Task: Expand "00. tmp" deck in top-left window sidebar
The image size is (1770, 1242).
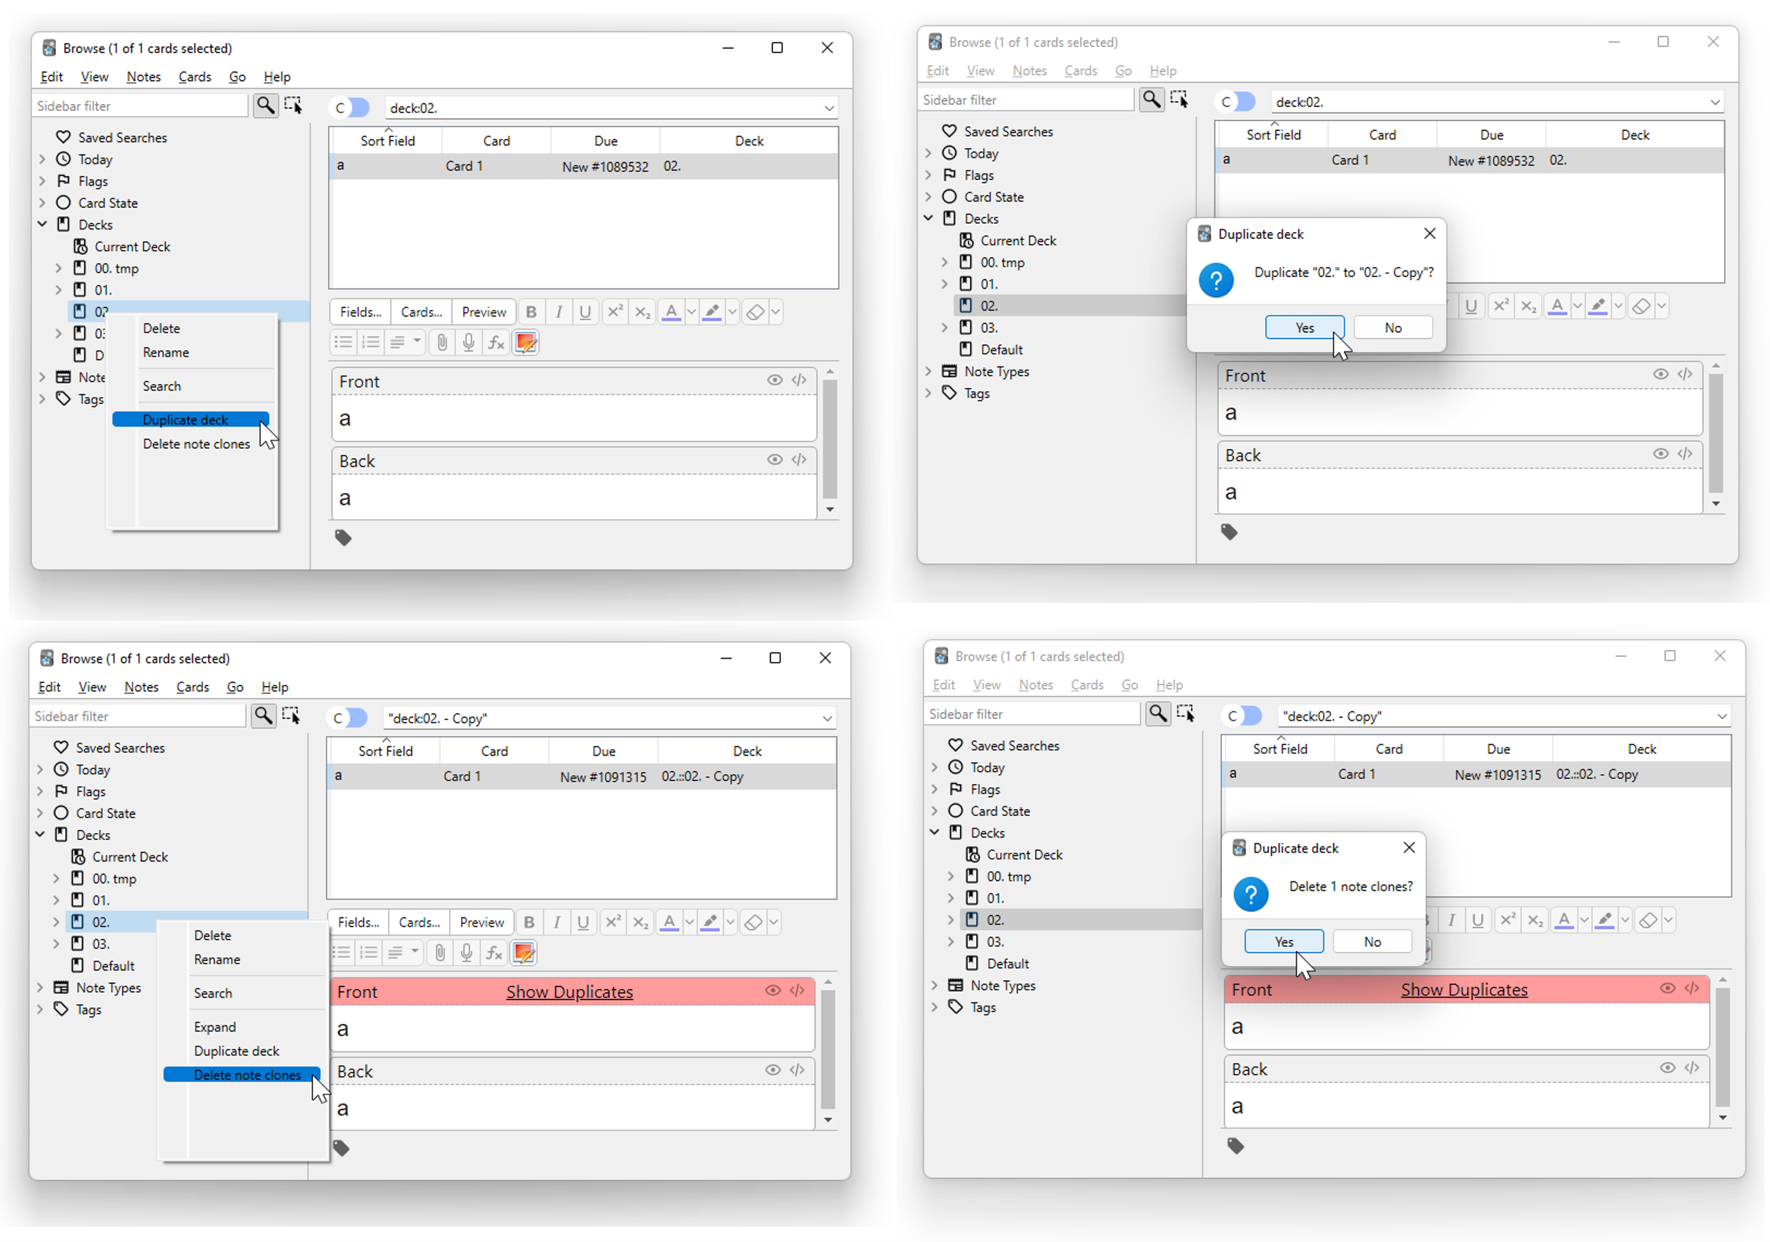Action: click(x=58, y=268)
